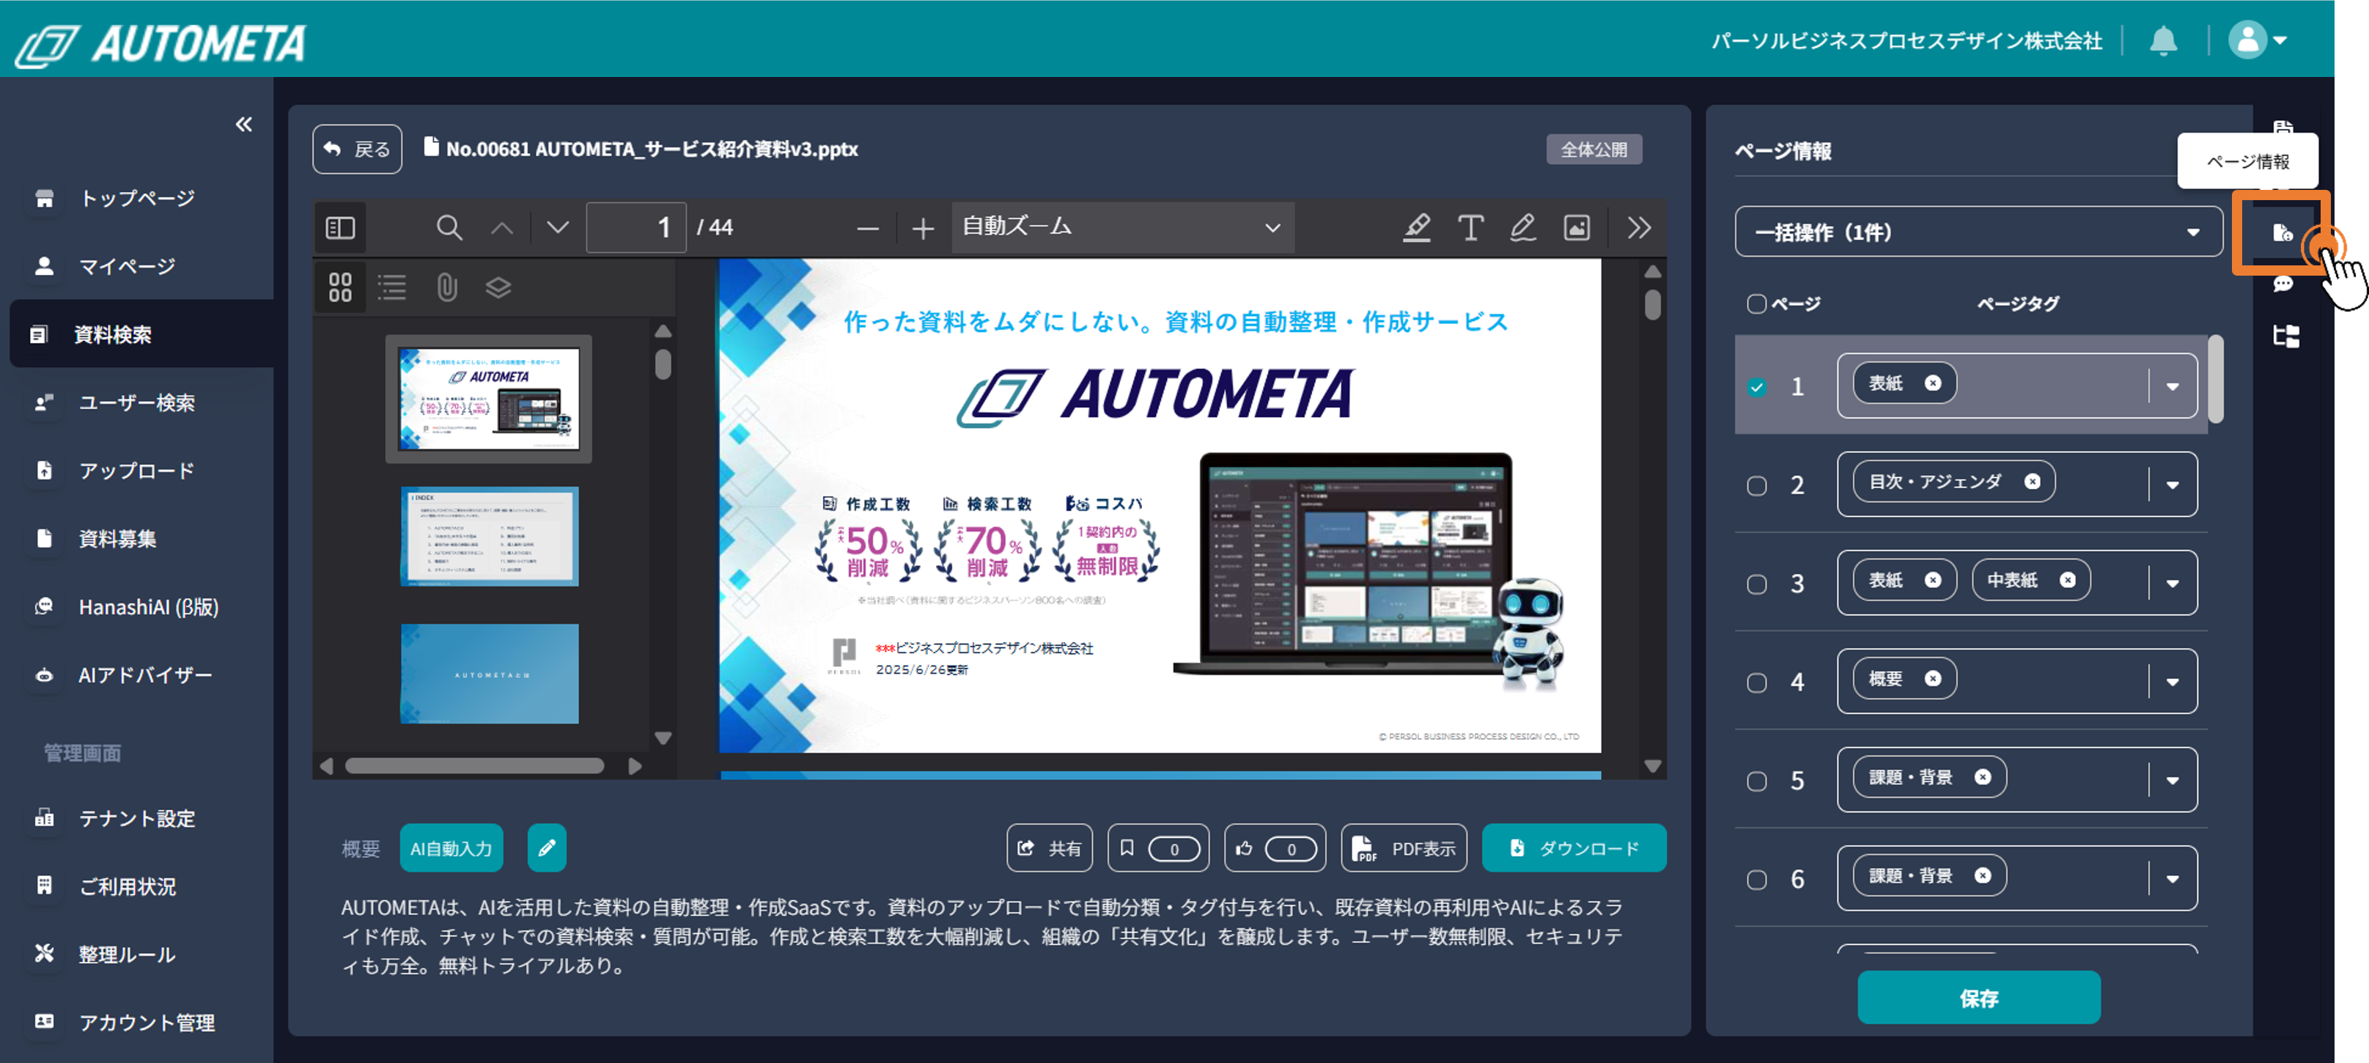Select the highlighter annotation tool

click(1416, 227)
